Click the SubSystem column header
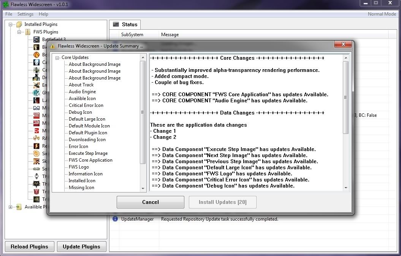This screenshot has width=401, height=256. (132, 35)
